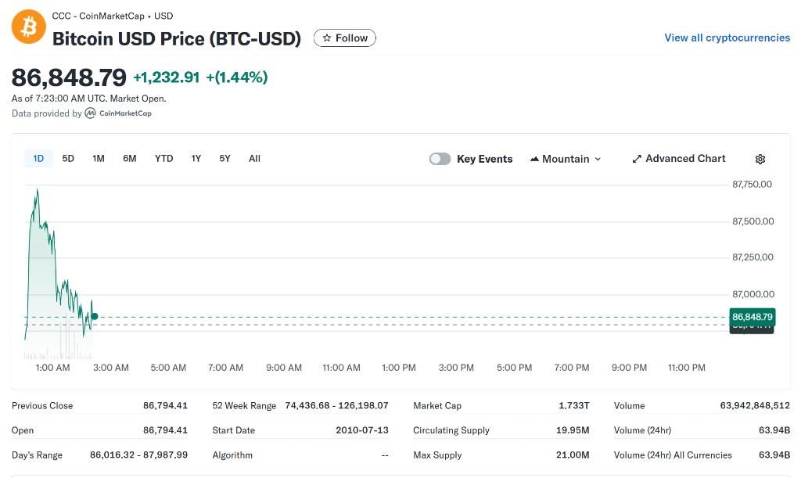801x478 pixels.
Task: Click the Advanced Chart expand arrows icon
Action: (637, 159)
